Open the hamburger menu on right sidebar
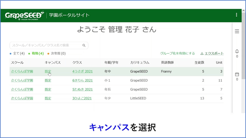The image size is (246, 138). [237, 31]
